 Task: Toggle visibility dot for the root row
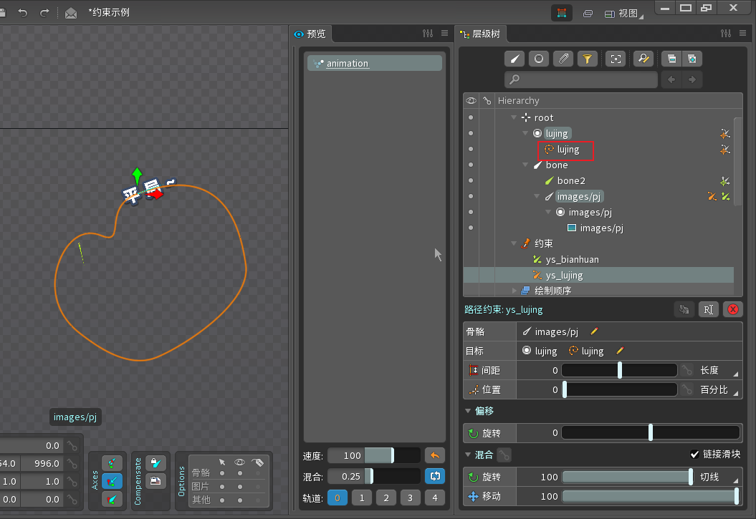click(471, 117)
